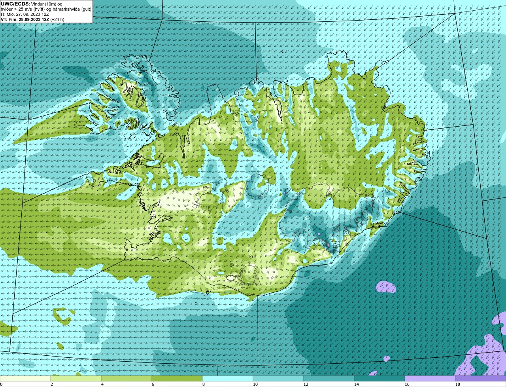Select the darker purple swatch above 18 m/s
506x387 pixels.
481,379
